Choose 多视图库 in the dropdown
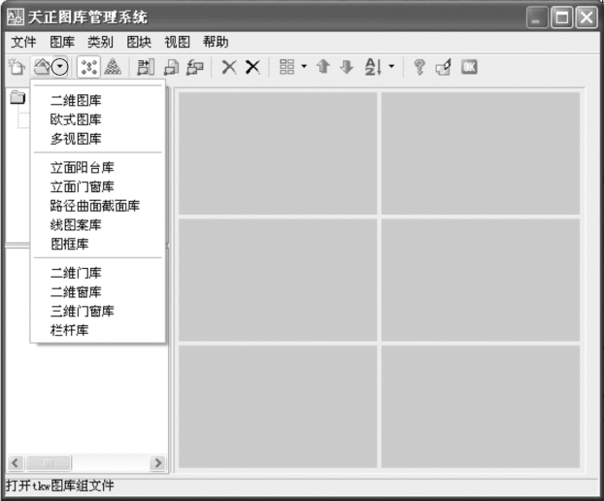This screenshot has width=604, height=501. click(98, 139)
